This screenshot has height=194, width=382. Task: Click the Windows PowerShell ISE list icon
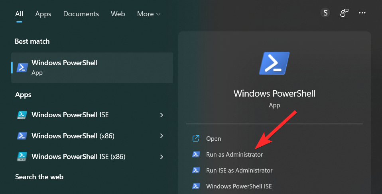click(22, 115)
